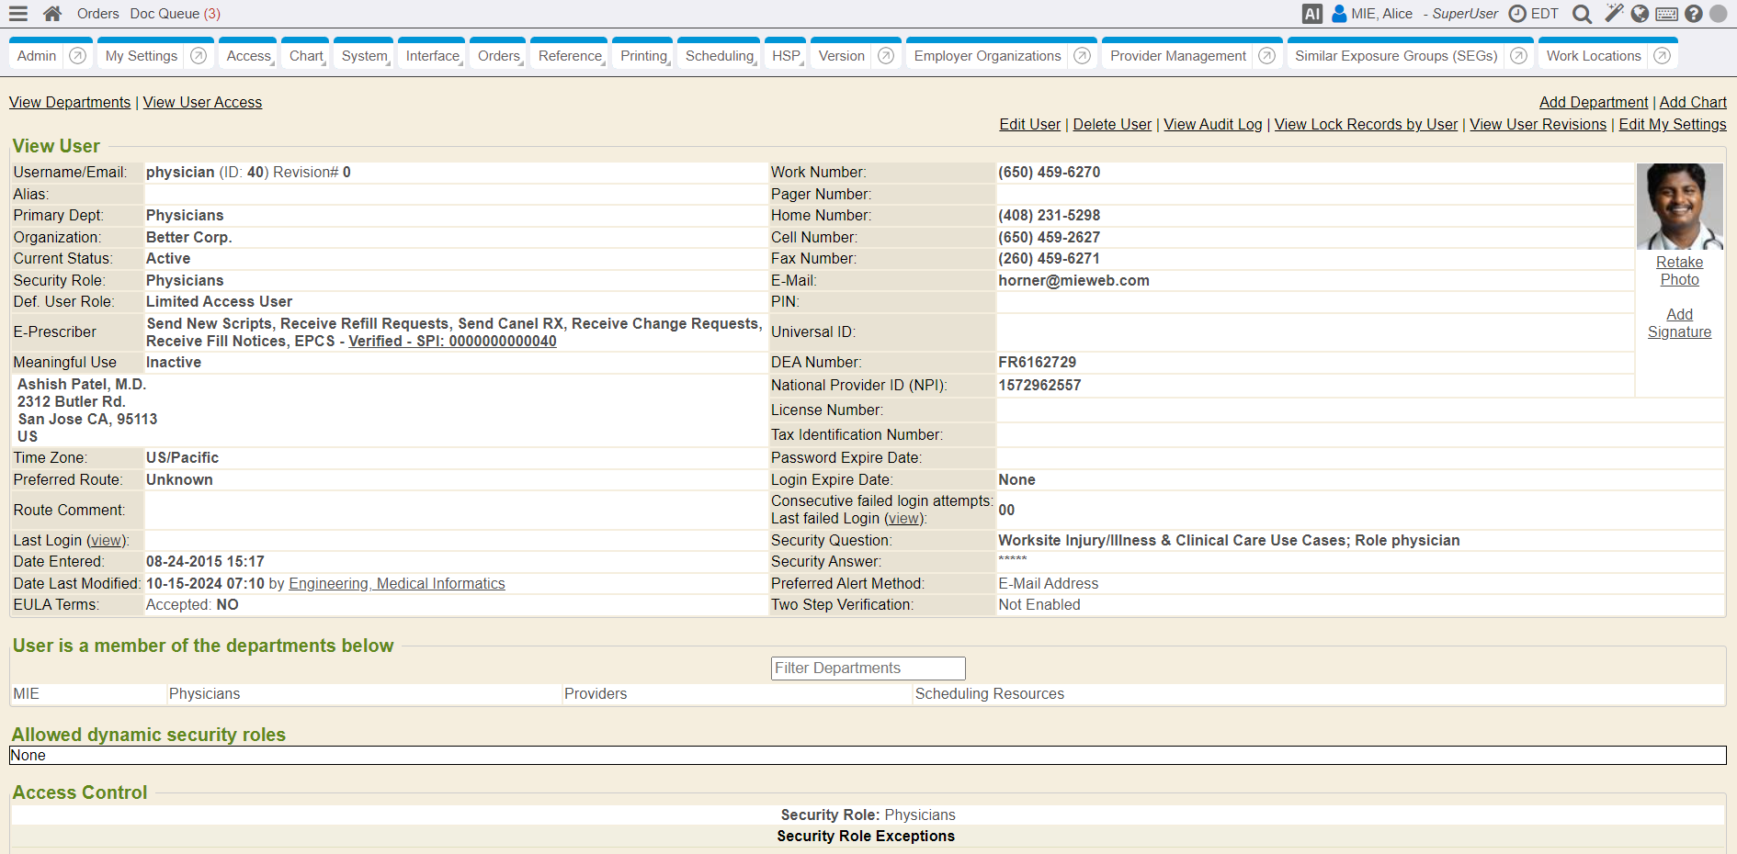Click the physician profile photo

click(x=1679, y=207)
